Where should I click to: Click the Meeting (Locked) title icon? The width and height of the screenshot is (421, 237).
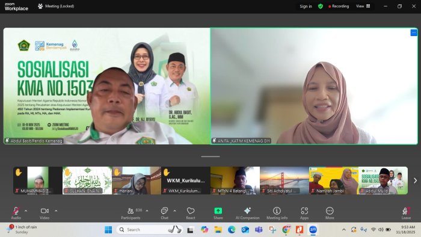coord(40,6)
